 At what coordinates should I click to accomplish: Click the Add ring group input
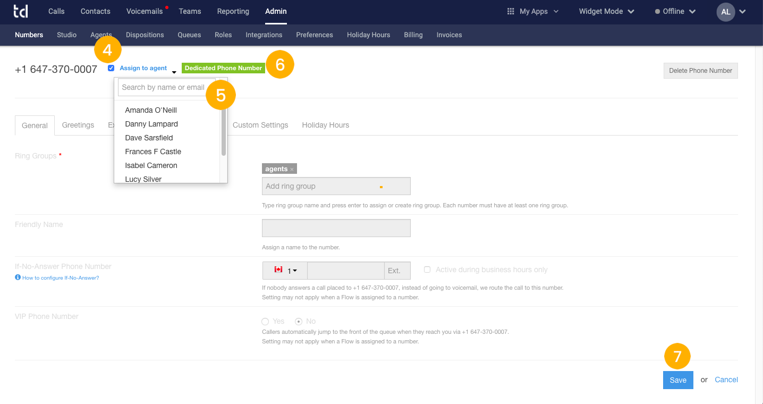(x=336, y=186)
